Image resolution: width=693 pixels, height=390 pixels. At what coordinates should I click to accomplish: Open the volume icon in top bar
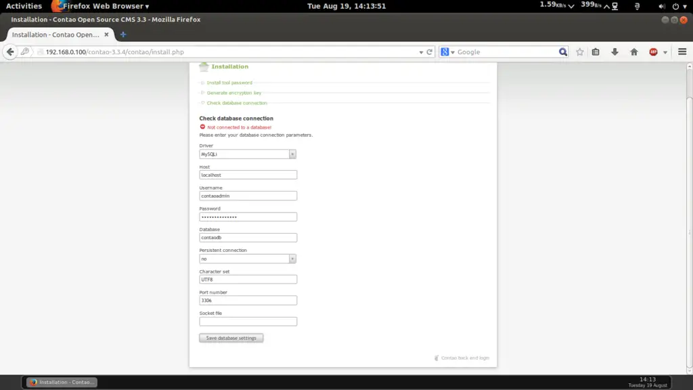coord(662,6)
